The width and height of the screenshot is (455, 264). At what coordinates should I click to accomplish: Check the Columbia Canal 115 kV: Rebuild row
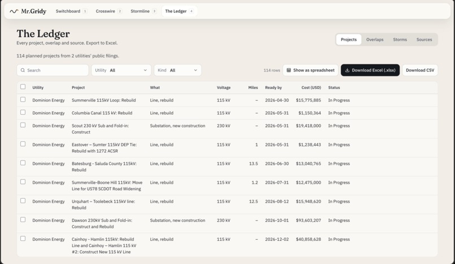coord(23,112)
